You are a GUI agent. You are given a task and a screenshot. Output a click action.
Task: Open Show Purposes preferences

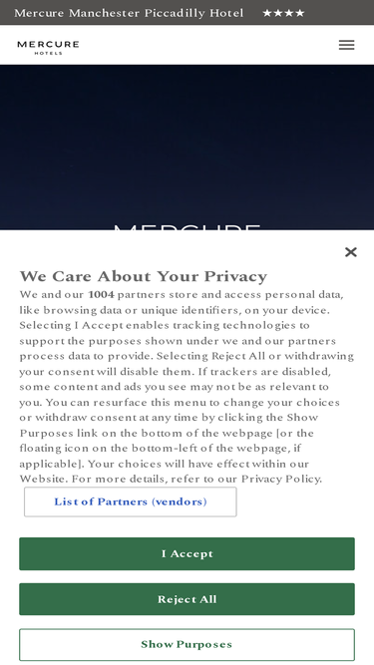point(187,644)
